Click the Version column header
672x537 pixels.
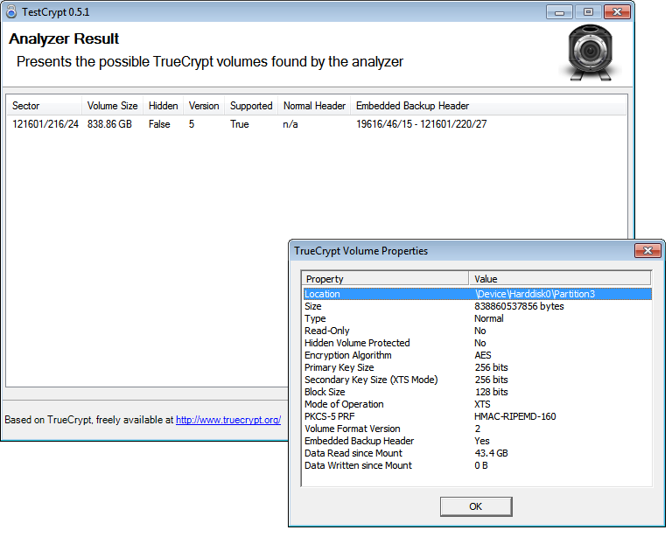(204, 106)
